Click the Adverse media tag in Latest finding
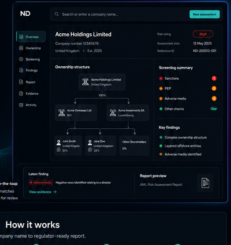The height and width of the screenshot is (245, 231). coord(41,182)
